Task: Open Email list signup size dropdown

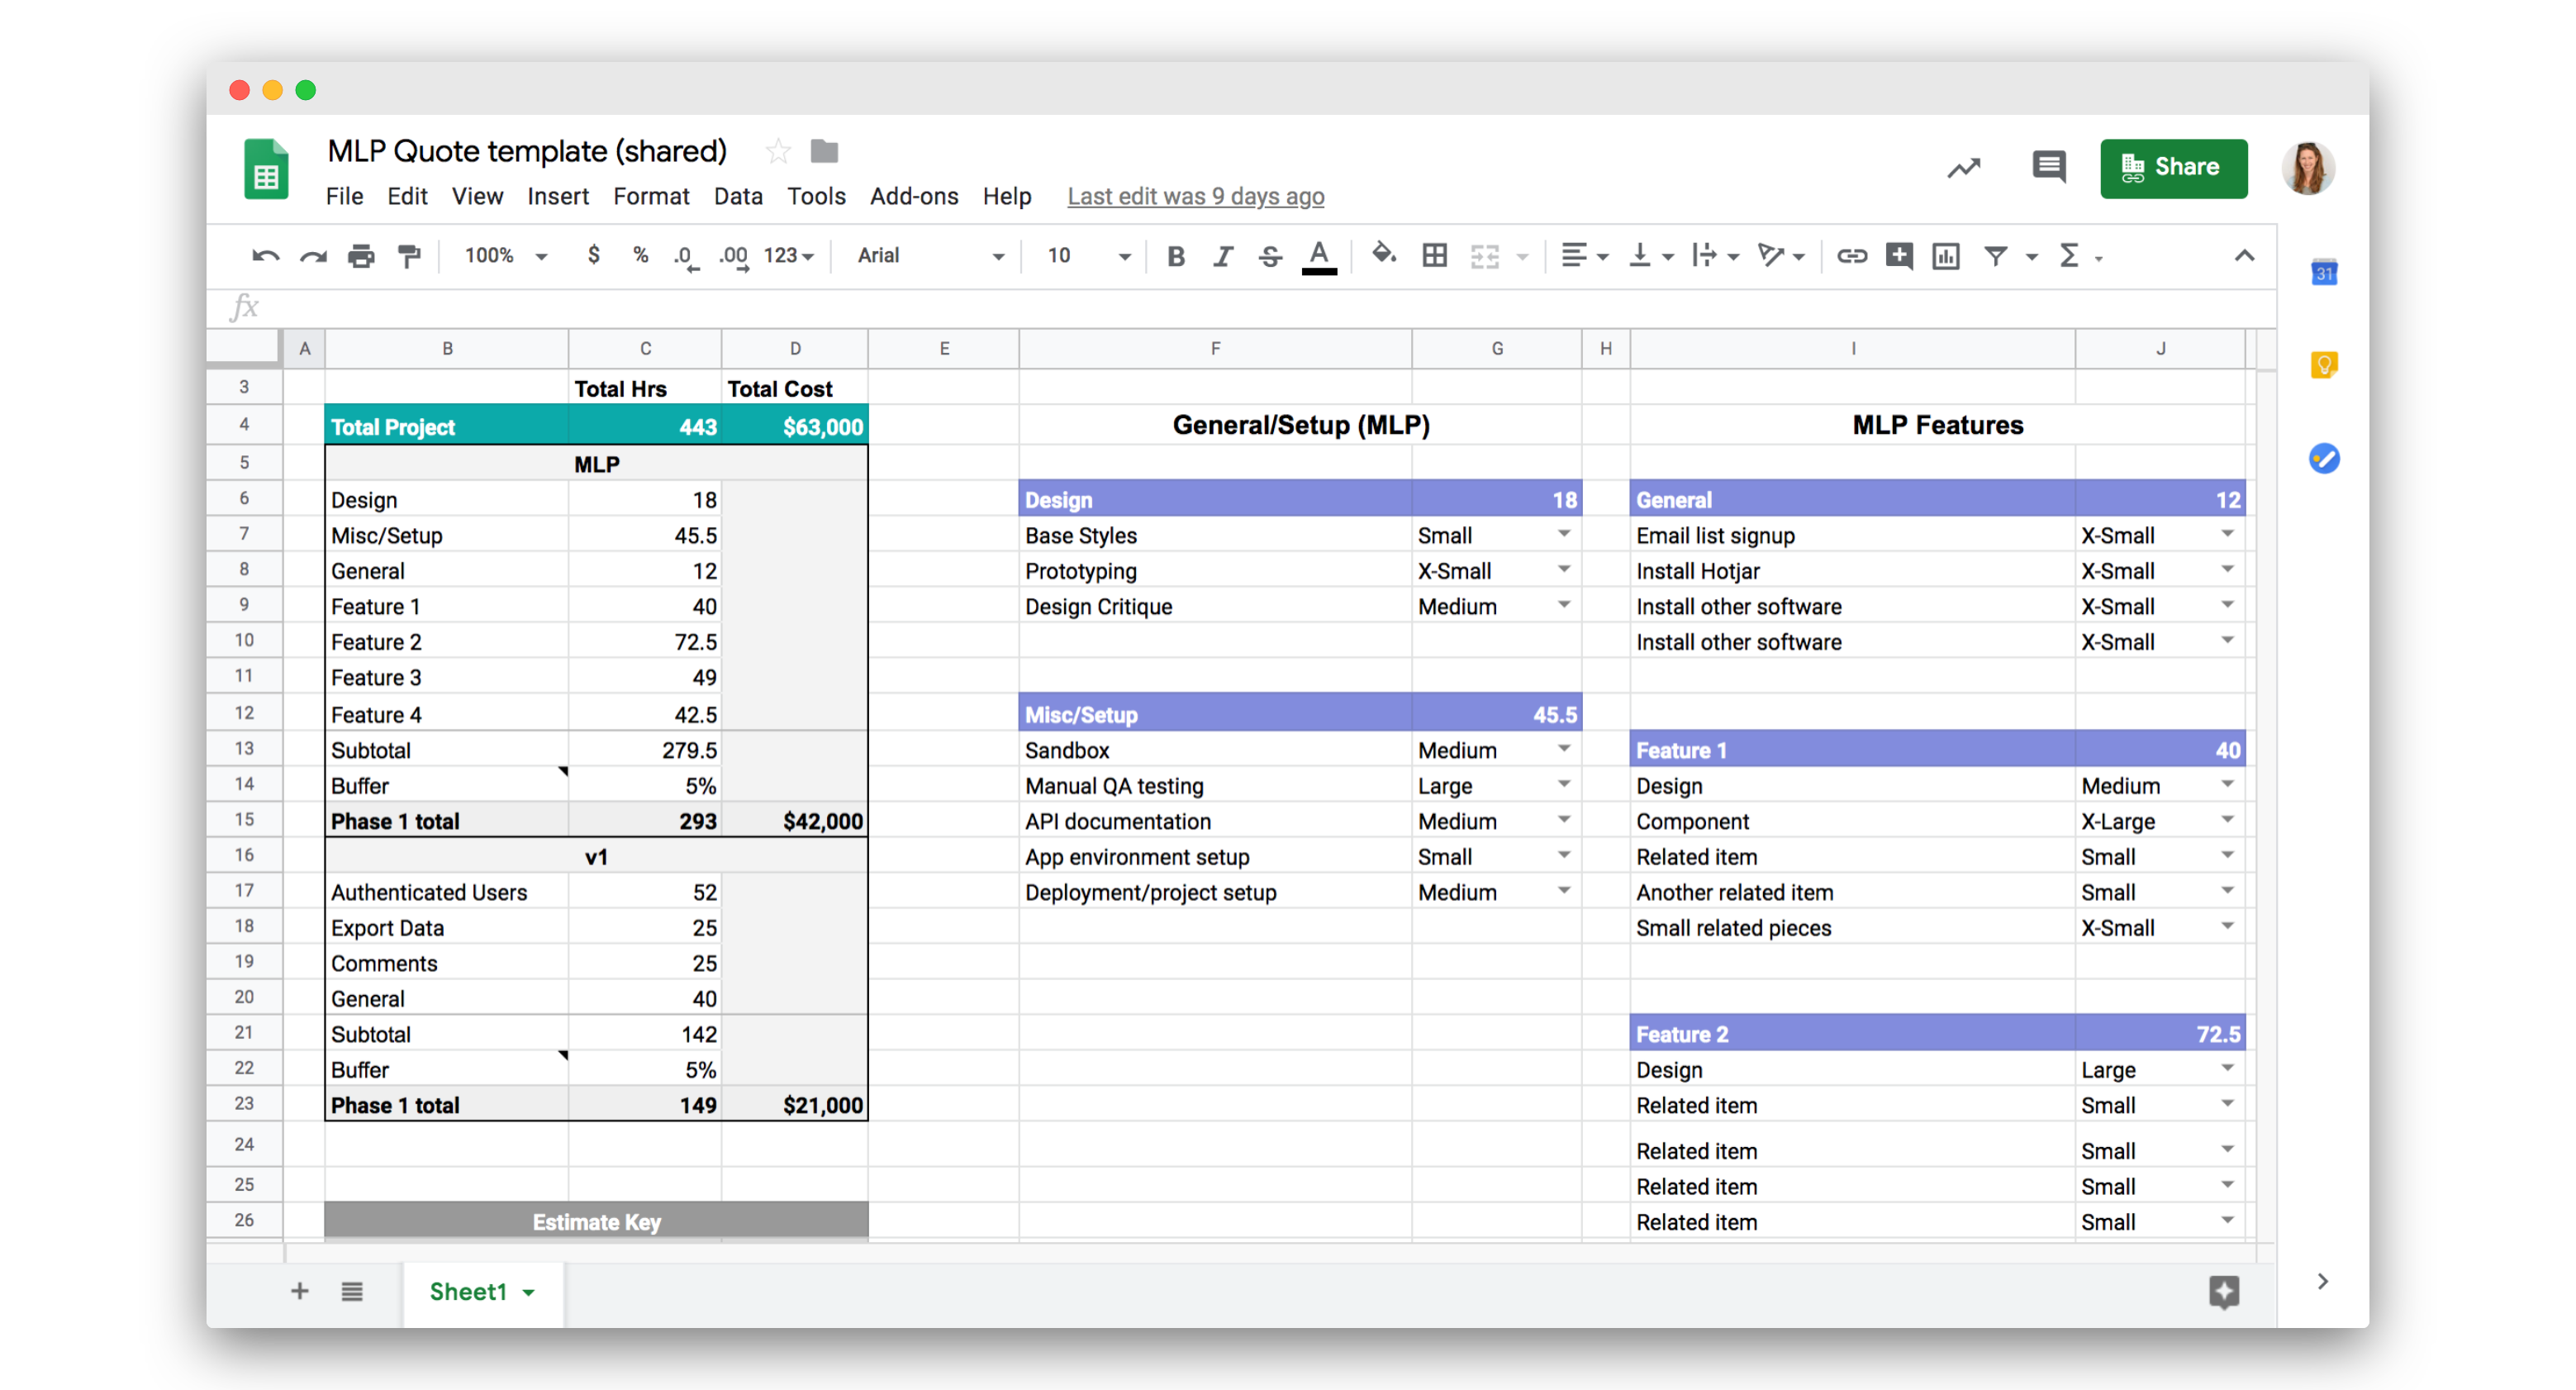Action: click(2227, 535)
